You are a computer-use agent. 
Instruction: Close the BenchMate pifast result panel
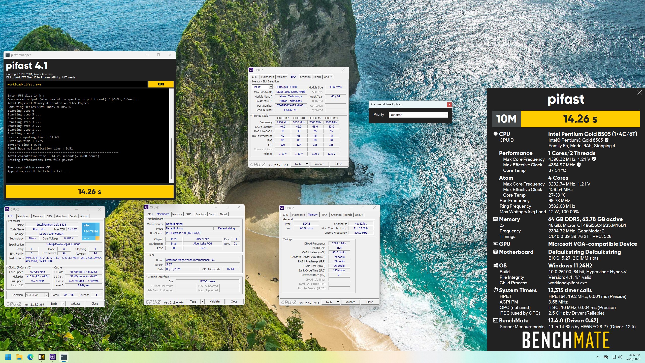click(x=640, y=93)
